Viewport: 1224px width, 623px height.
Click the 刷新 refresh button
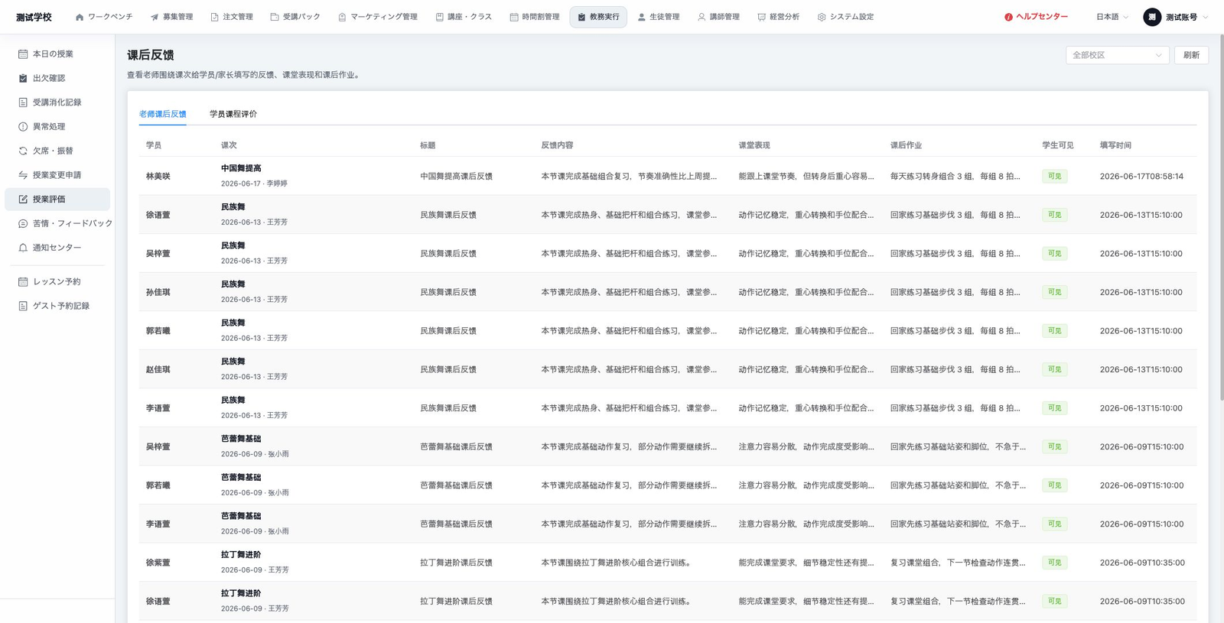tap(1191, 55)
